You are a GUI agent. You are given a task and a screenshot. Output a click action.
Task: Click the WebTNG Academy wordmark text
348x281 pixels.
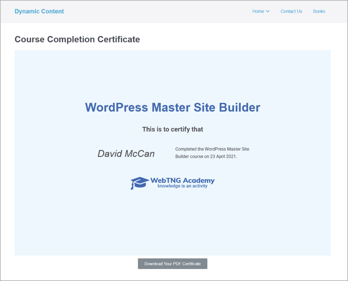point(182,180)
